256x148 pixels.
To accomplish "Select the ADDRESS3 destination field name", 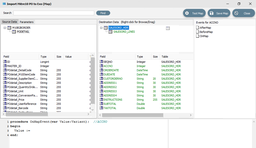I will coord(110,91).
